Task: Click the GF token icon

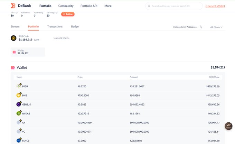Action: coord(19,123)
